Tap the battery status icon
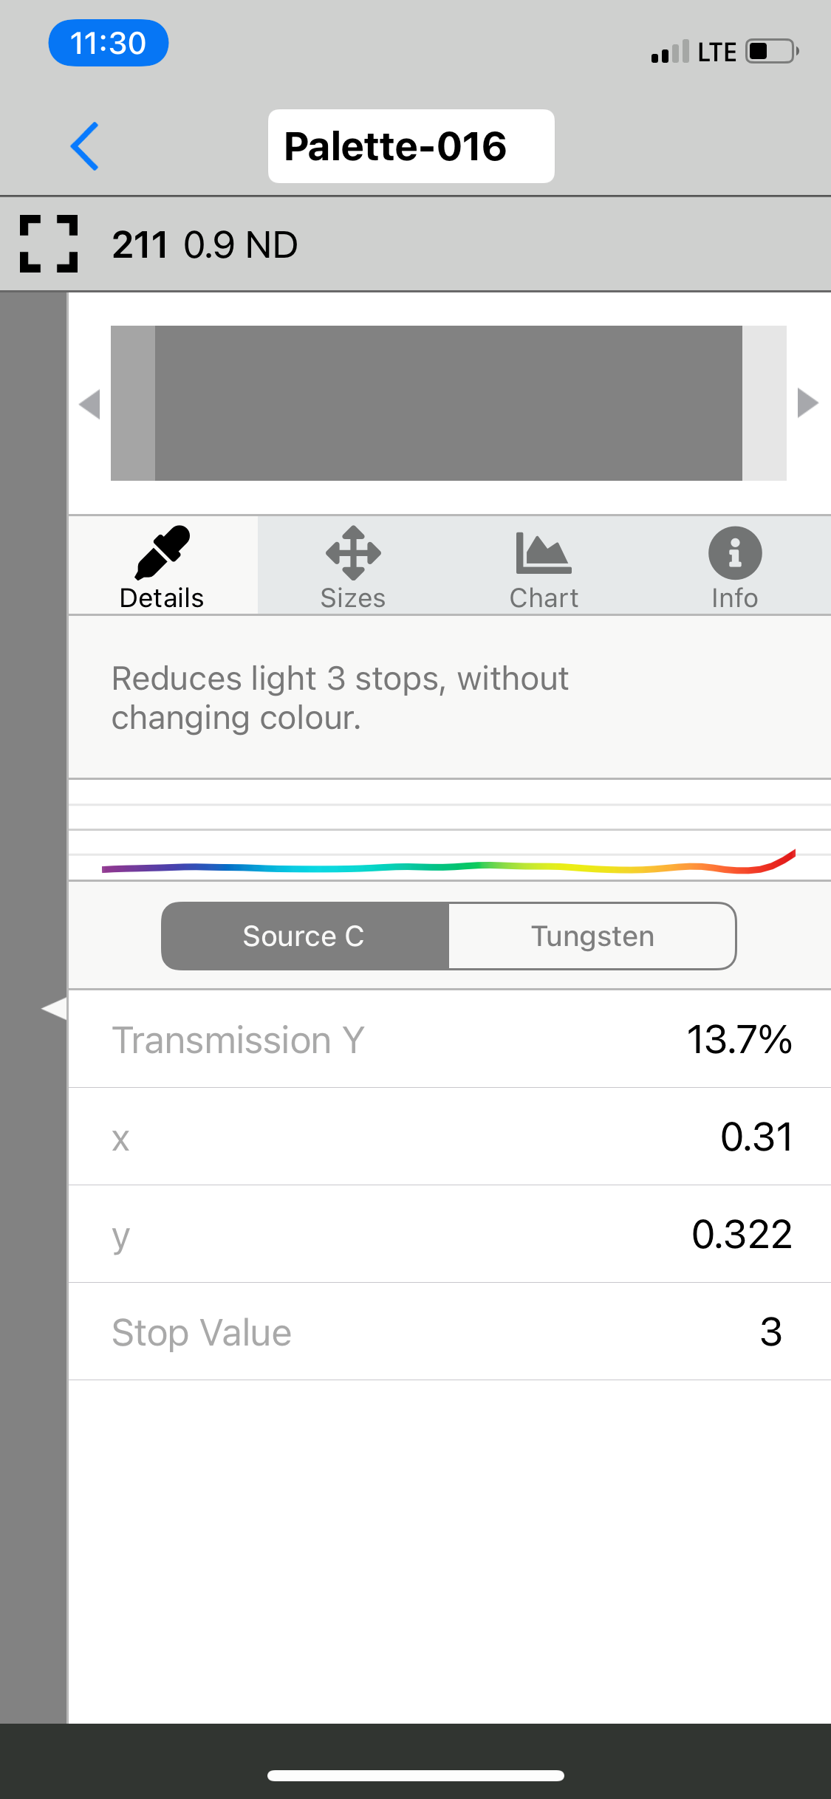 771,52
